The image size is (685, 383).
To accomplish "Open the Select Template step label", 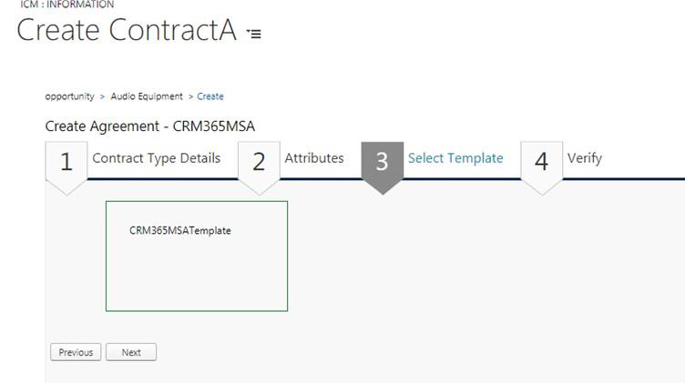I will pos(455,158).
